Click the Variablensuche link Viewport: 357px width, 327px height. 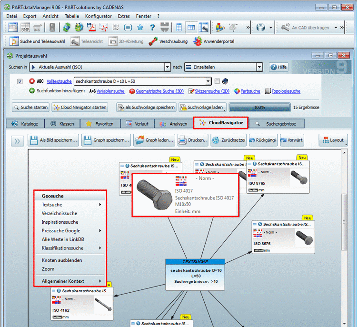coord(110,91)
